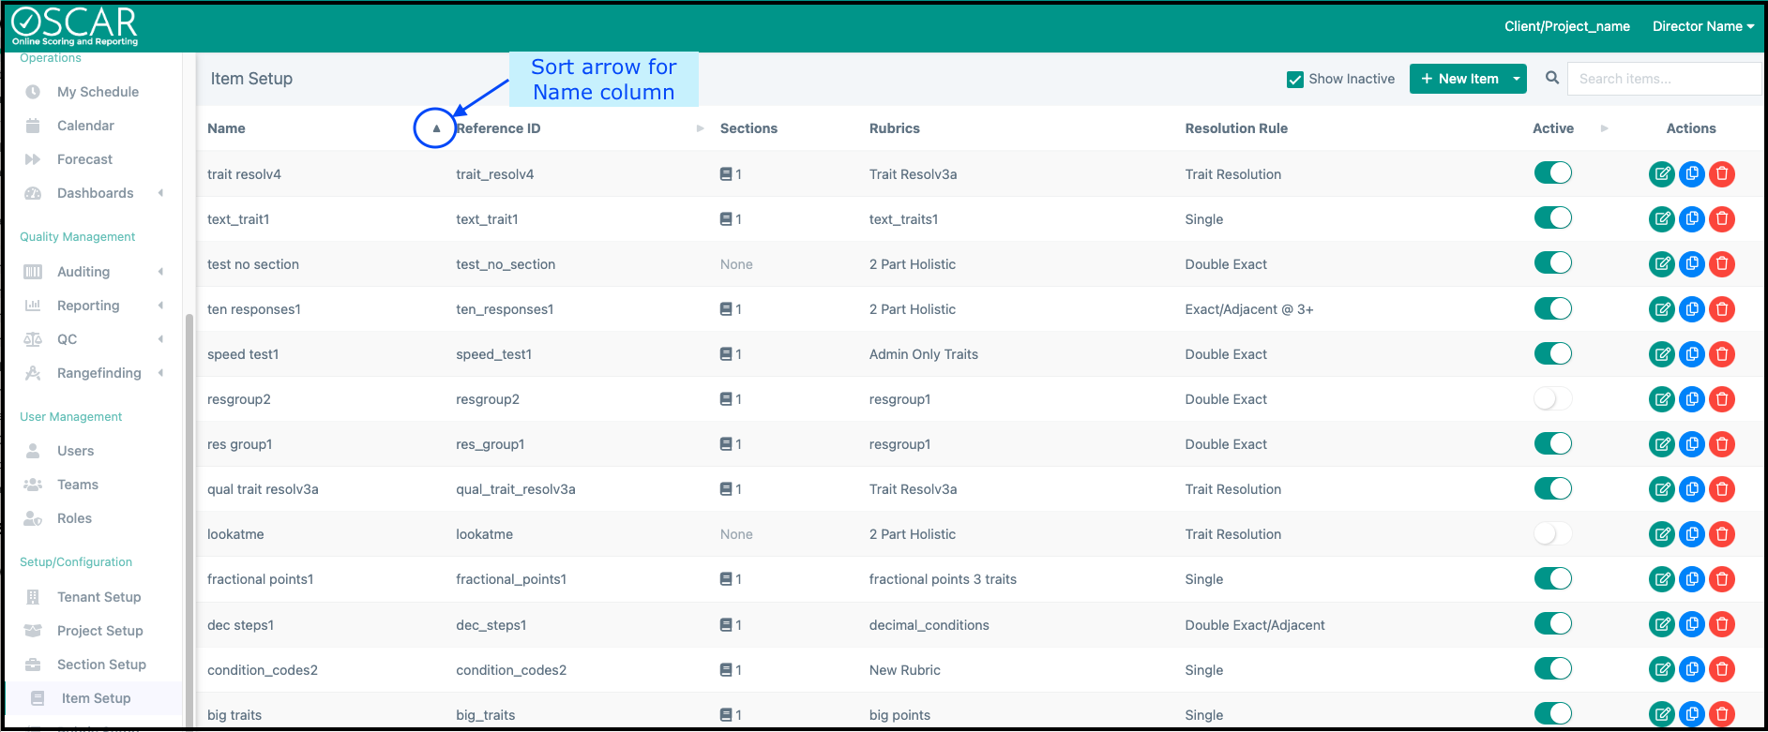Screen dimensions: 1768x732
Task: Copy the fractional points1 item
Action: [x=1691, y=579]
